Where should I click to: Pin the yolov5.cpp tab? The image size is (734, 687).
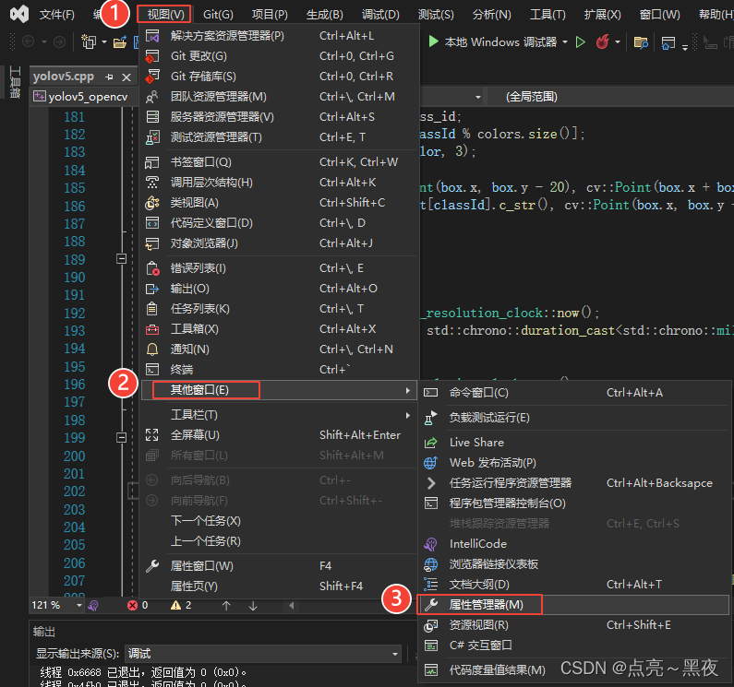click(x=110, y=77)
